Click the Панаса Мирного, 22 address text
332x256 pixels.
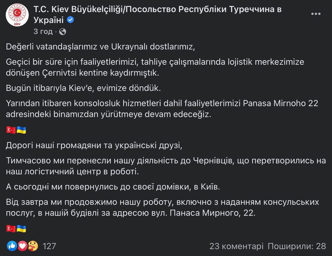click(x=213, y=213)
